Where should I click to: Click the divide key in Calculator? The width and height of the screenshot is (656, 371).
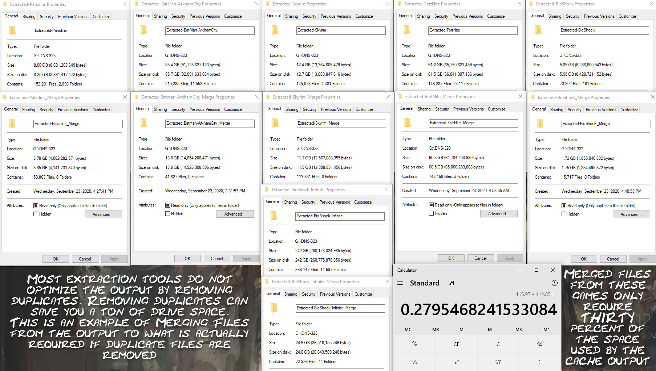(x=540, y=362)
